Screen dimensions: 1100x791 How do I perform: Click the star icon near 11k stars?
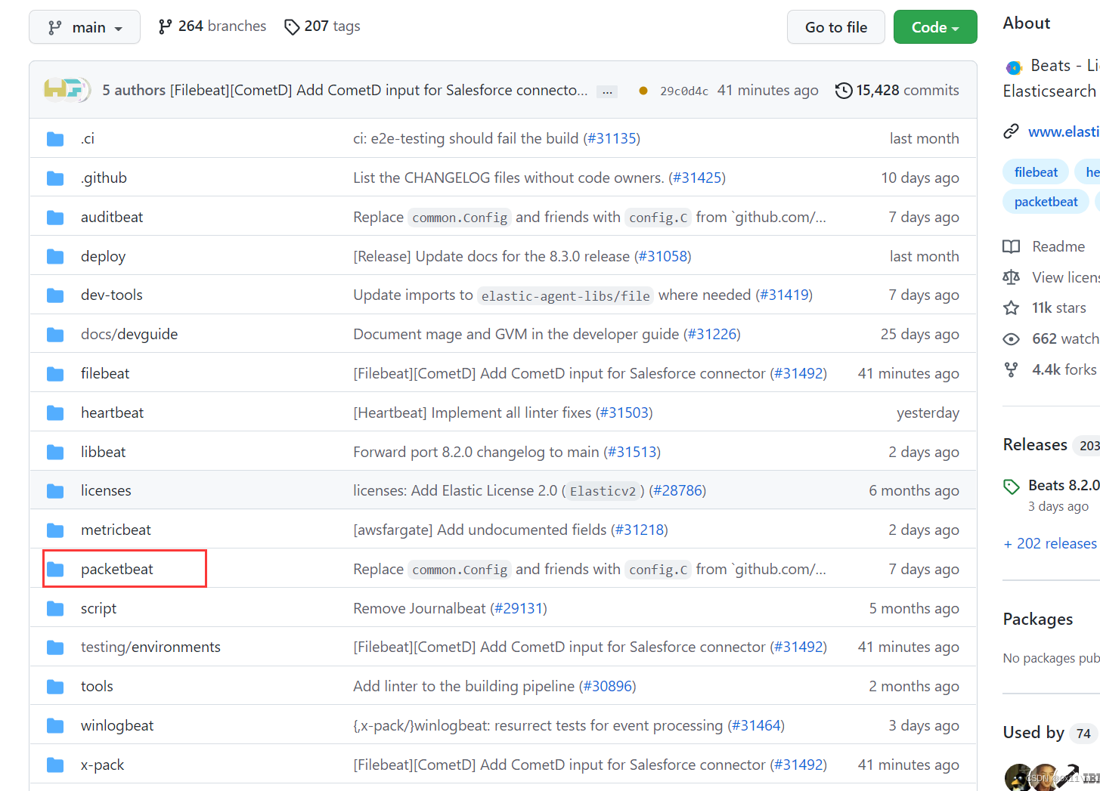click(x=1012, y=307)
